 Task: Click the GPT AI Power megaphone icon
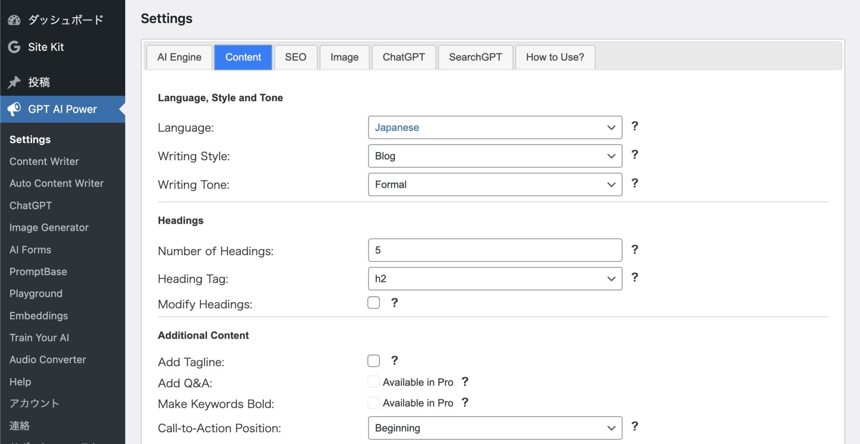pyautogui.click(x=14, y=109)
